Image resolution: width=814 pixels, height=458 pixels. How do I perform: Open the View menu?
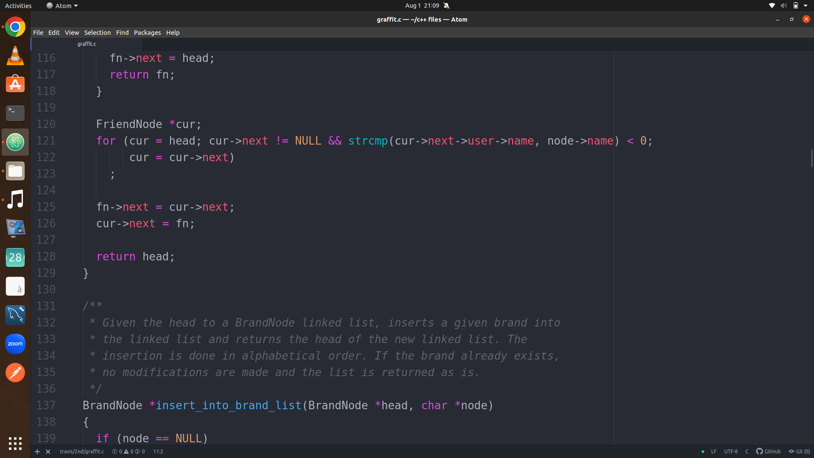click(72, 33)
